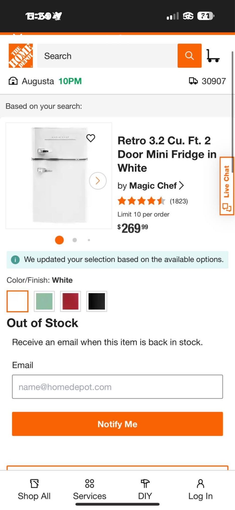Pick the red color option
The height and width of the screenshot is (510, 235).
71,301
